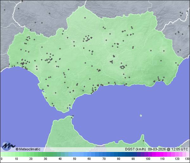Open the © Meteoclimatic copyright link
This screenshot has height=163, width=190.
coord(28,149)
